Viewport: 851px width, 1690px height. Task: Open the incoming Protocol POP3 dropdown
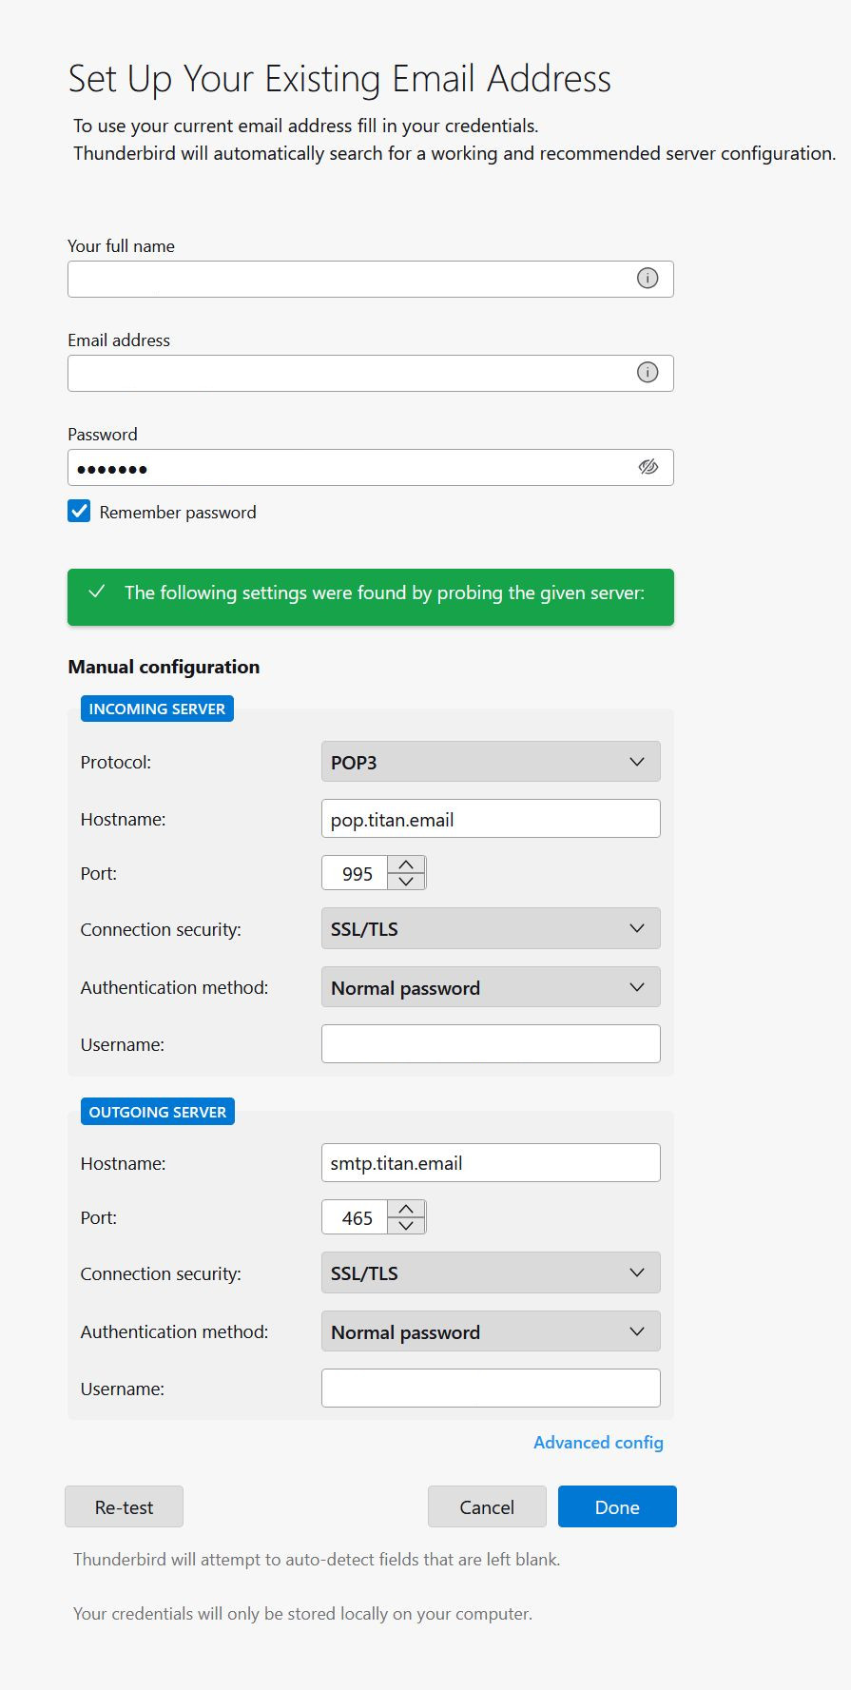pos(491,762)
